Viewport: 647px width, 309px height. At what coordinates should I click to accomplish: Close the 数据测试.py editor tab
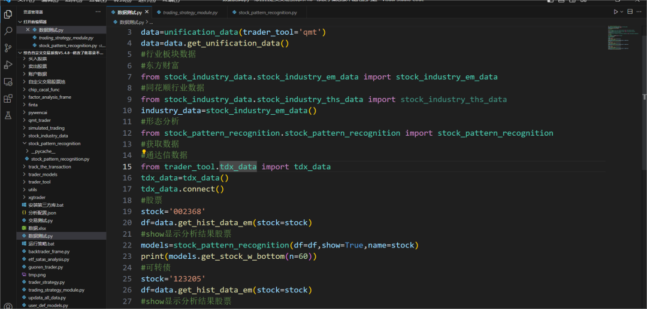147,13
